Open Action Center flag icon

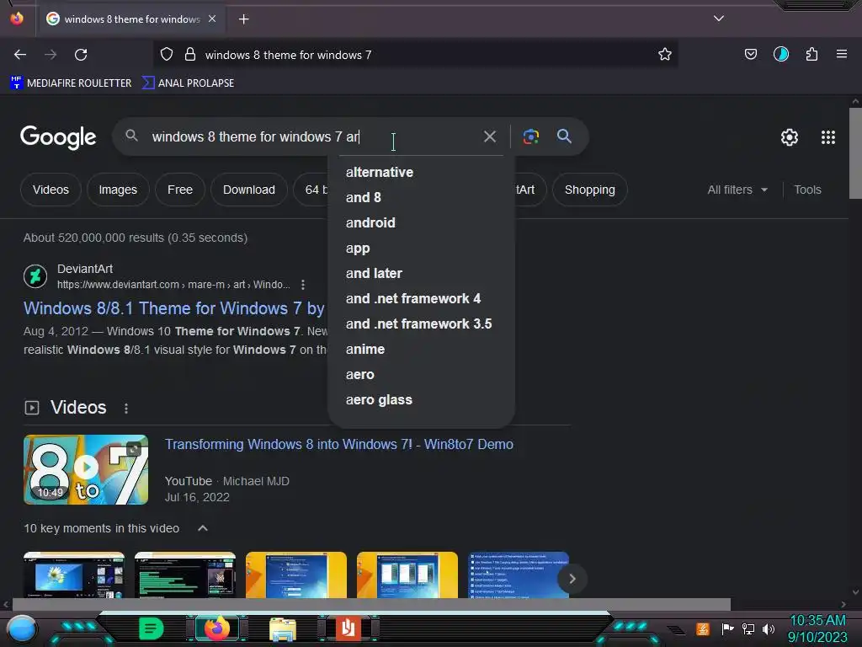[727, 628]
